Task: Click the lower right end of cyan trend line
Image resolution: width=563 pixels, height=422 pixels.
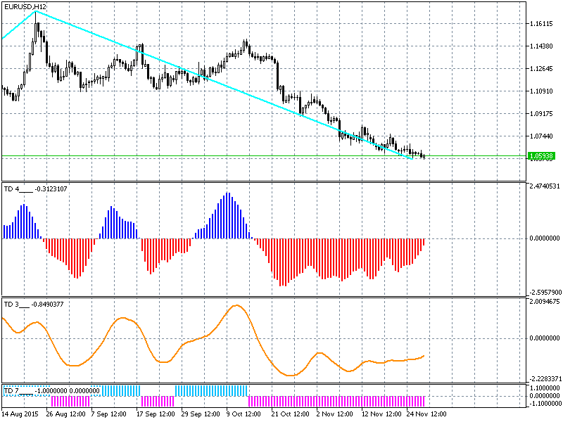Action: click(412, 158)
